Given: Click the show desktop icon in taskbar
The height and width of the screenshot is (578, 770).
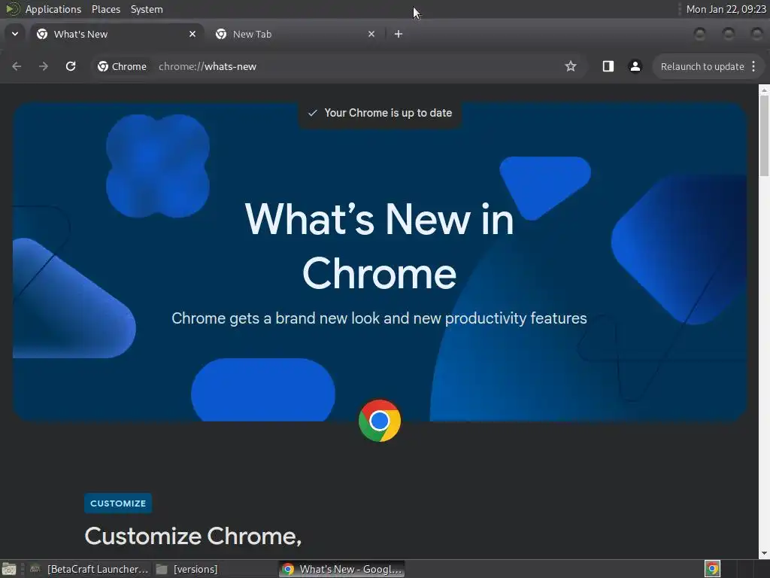Looking at the screenshot, I should 9,569.
